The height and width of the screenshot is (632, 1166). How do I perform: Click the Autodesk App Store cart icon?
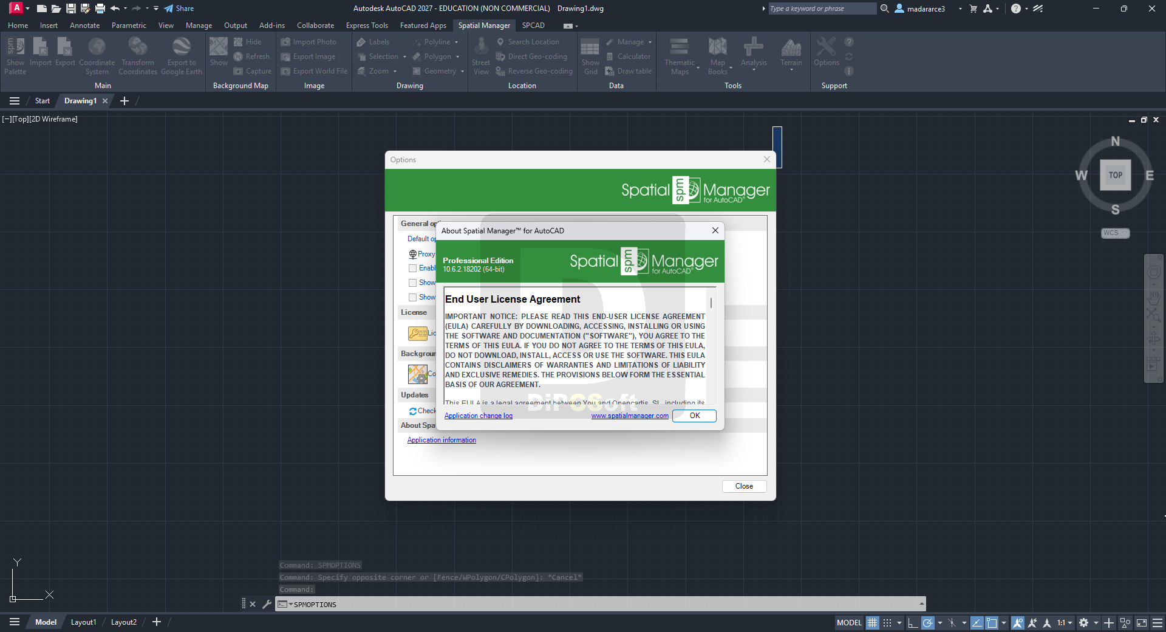point(973,9)
